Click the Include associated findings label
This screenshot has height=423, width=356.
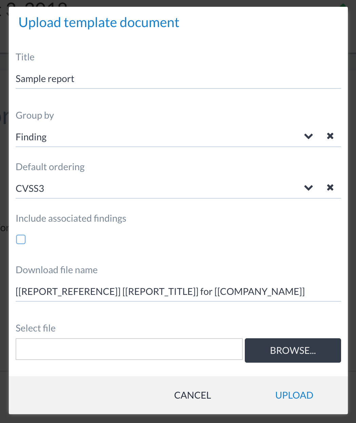71,219
